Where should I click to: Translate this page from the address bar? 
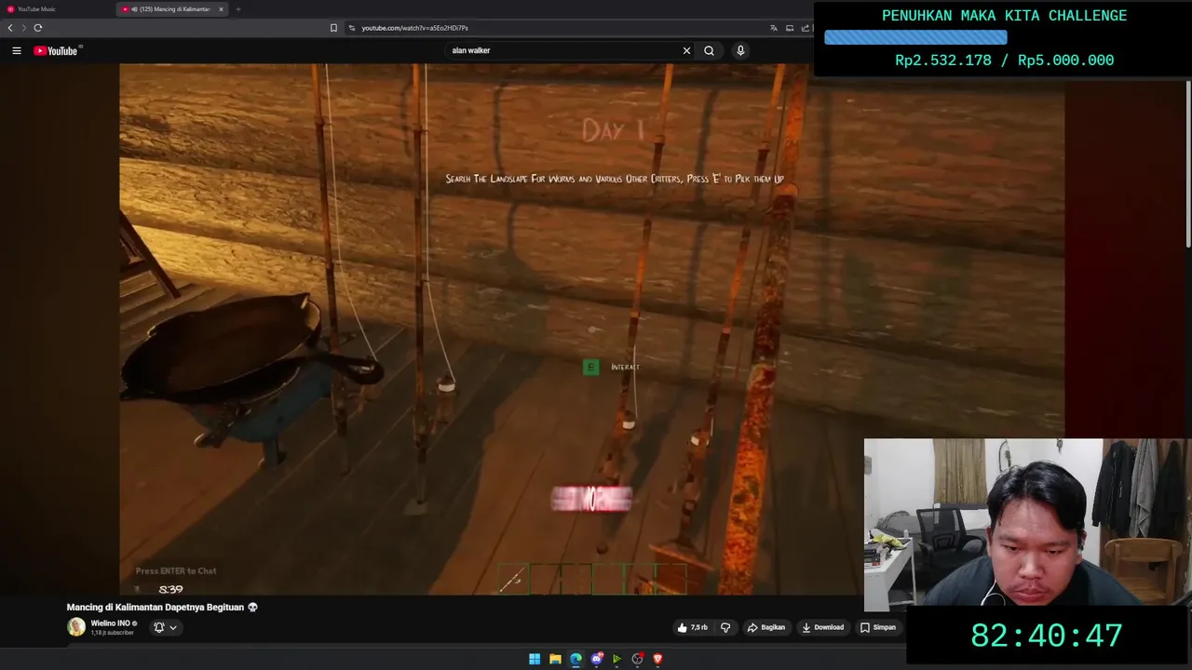(x=773, y=28)
